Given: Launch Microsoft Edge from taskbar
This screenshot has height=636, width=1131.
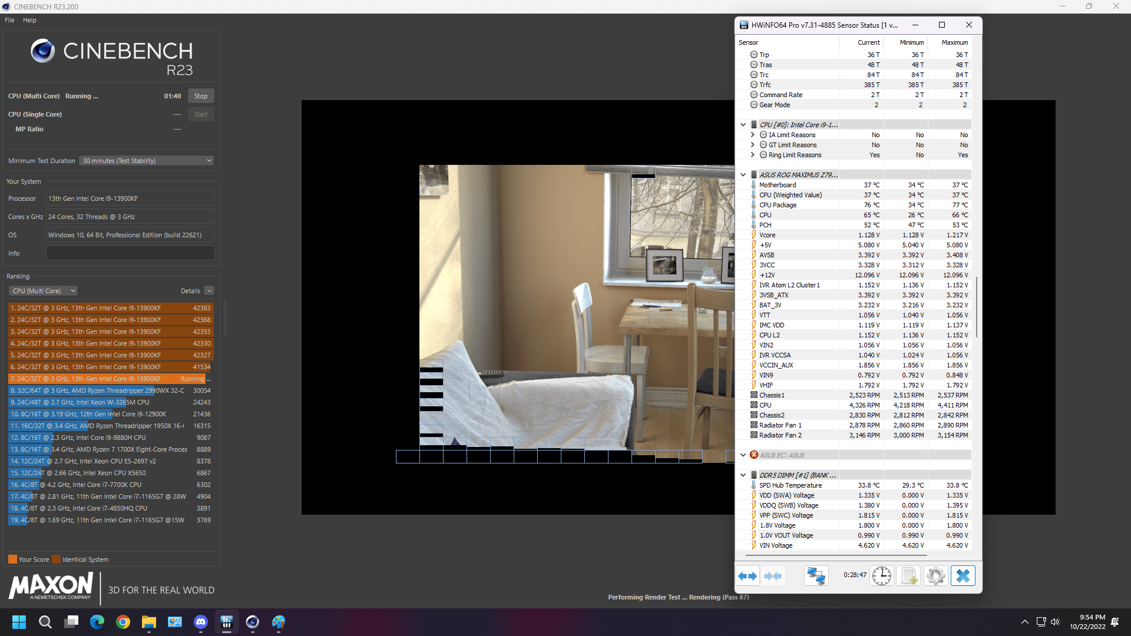Looking at the screenshot, I should click(97, 622).
